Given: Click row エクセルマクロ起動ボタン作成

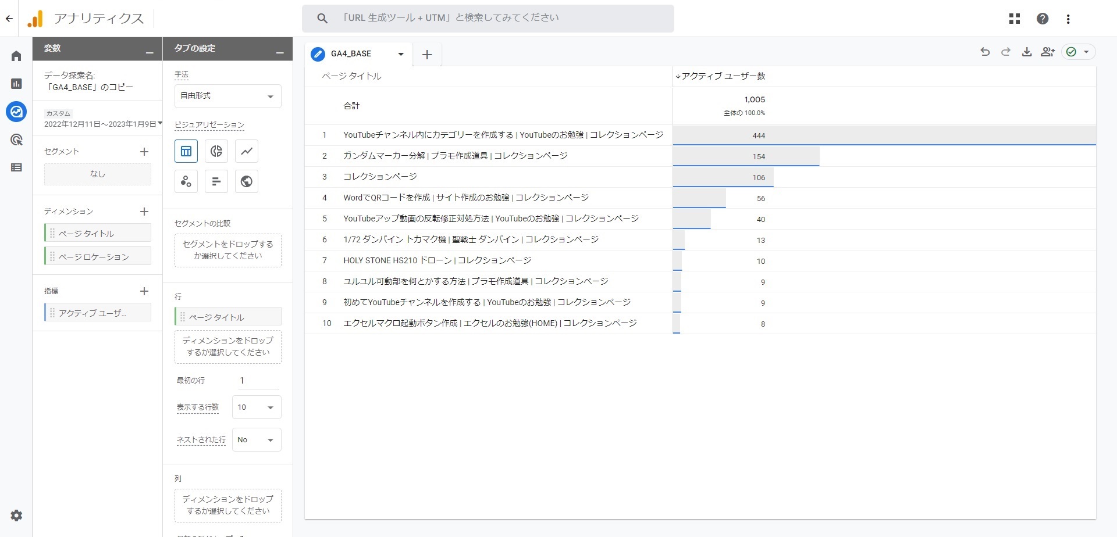Looking at the screenshot, I should (x=490, y=323).
